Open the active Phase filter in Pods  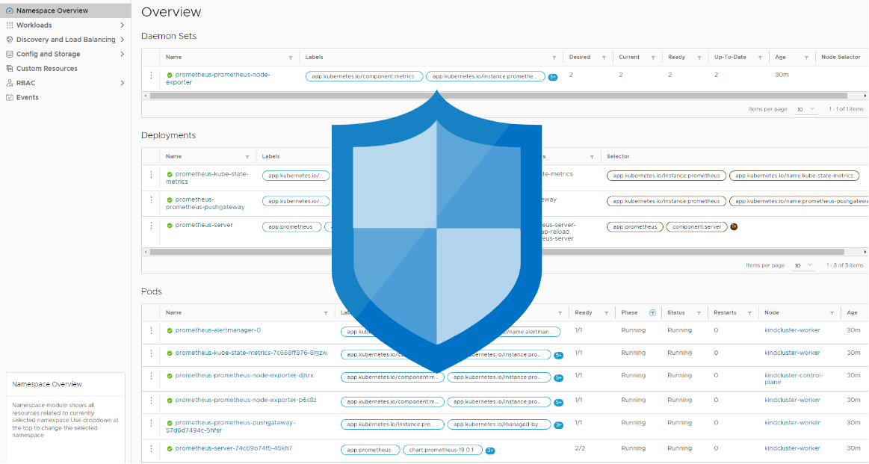point(653,313)
